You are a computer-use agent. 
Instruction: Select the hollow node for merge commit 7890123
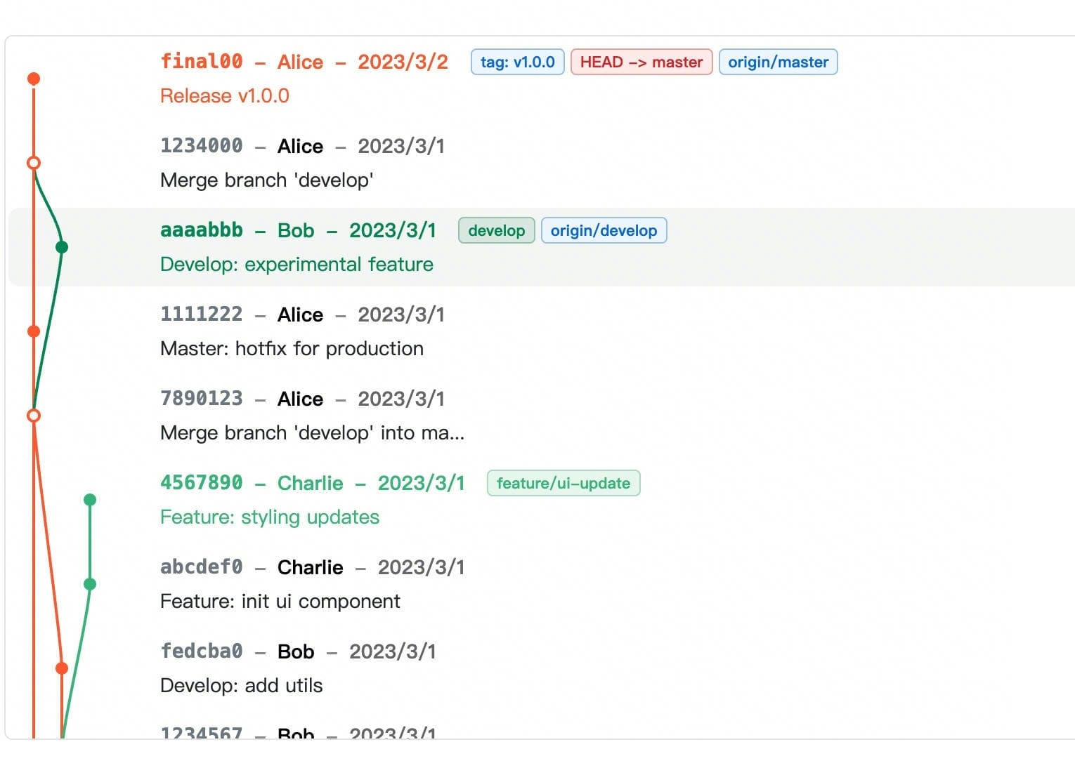[33, 415]
